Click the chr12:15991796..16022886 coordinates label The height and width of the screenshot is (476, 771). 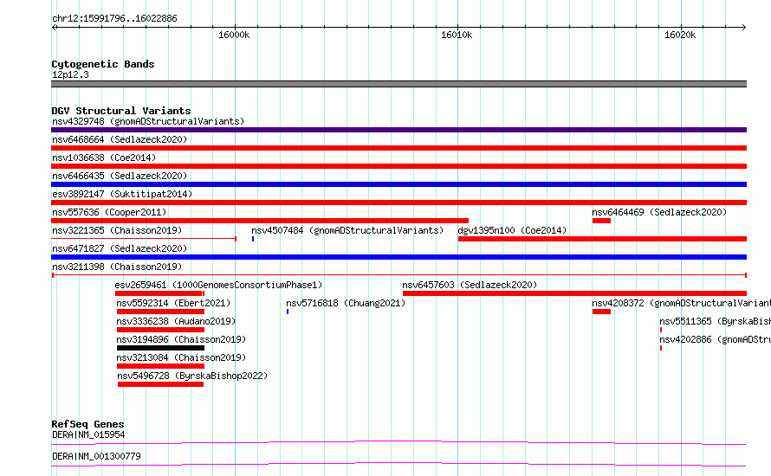click(114, 19)
